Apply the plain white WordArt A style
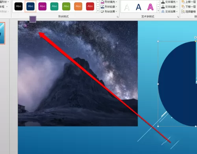 click(127, 7)
